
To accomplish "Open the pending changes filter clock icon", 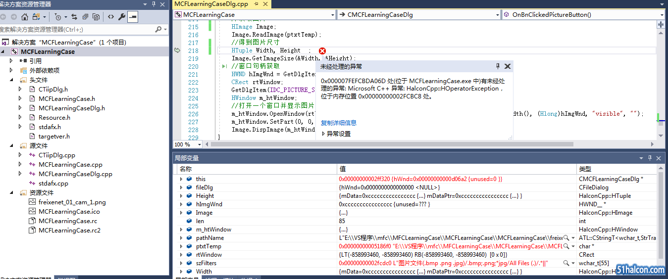I will coord(58,17).
